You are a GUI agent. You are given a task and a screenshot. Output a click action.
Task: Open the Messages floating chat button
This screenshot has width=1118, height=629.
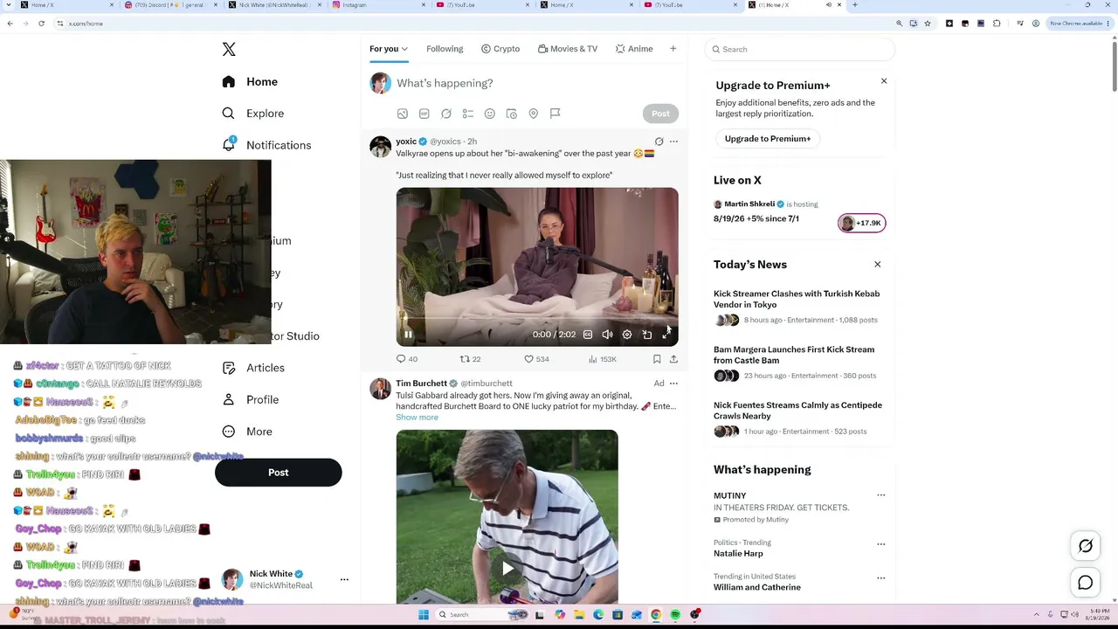coord(1086,583)
